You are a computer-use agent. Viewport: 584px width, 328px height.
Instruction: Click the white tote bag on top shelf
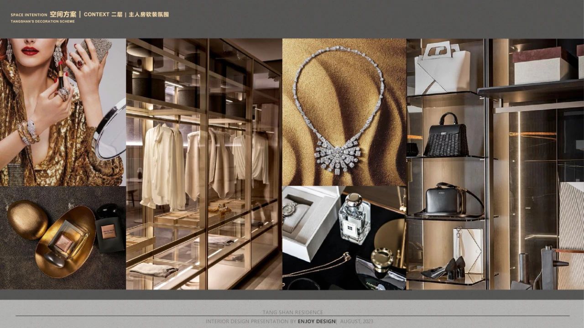point(442,68)
